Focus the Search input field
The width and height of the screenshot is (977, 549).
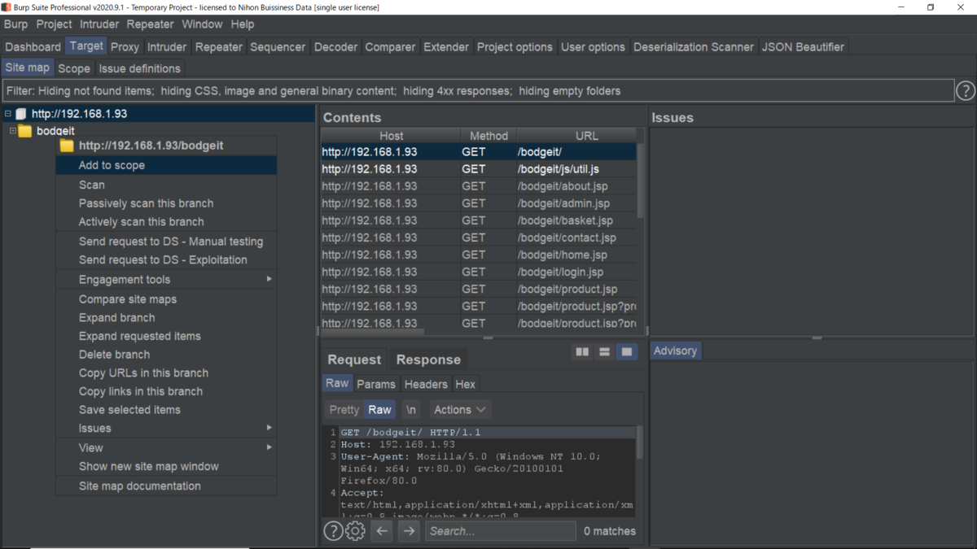pos(501,531)
